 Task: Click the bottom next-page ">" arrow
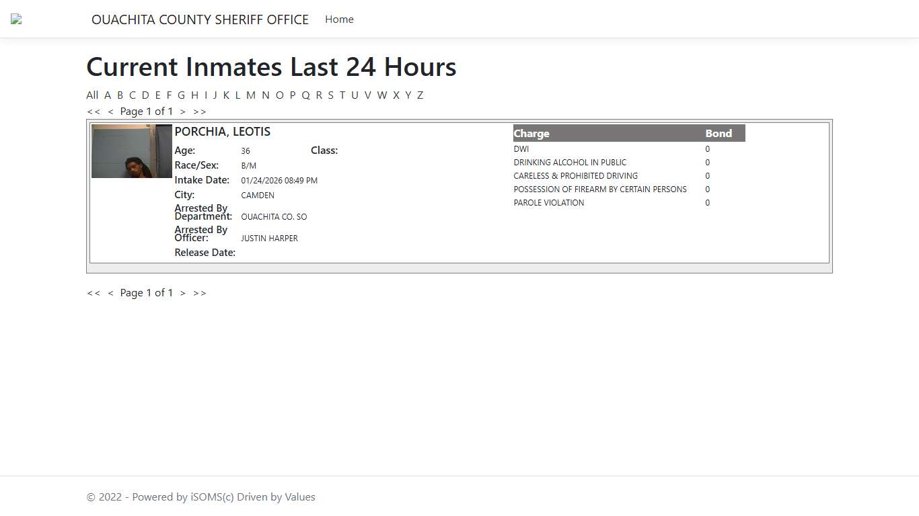coord(182,293)
